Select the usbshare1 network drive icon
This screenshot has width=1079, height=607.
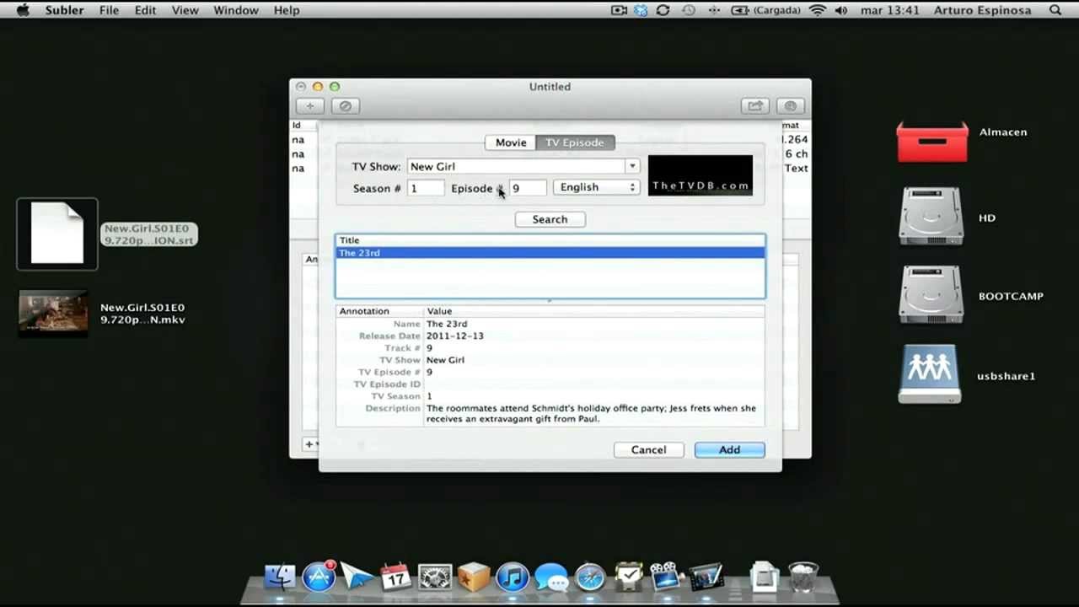[930, 373]
